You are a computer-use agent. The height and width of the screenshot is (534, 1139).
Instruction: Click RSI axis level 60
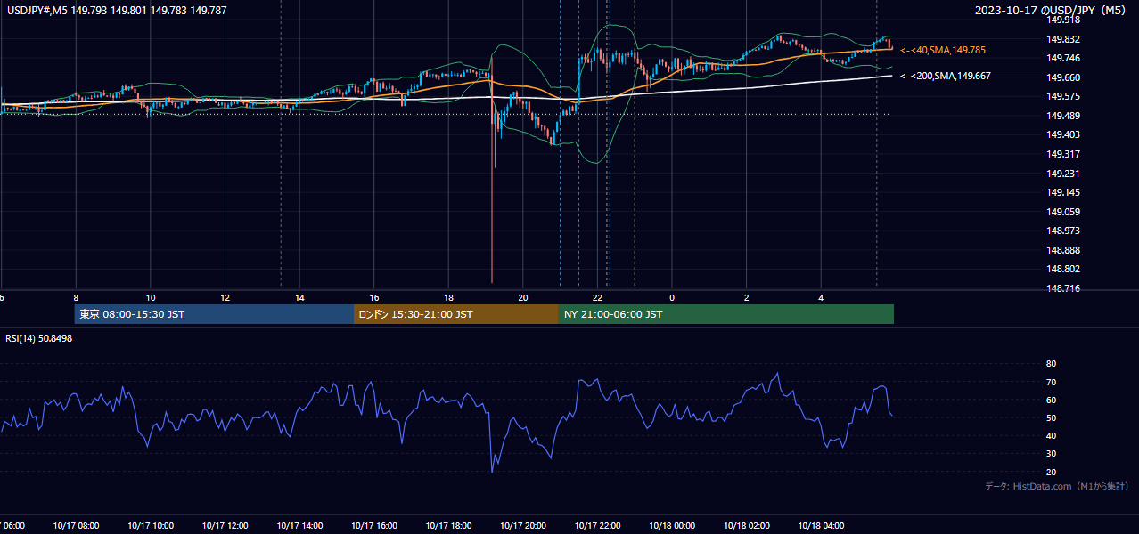tap(1051, 400)
